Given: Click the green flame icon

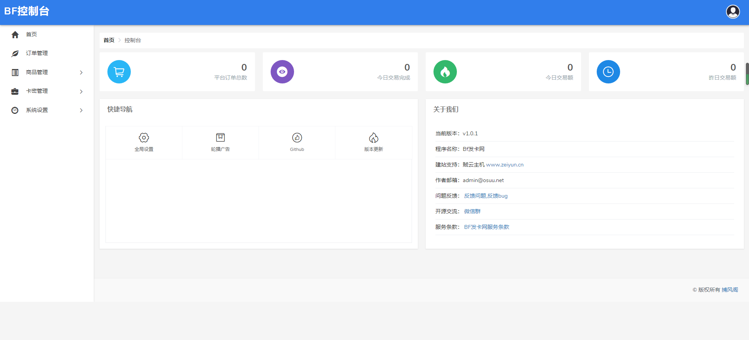Looking at the screenshot, I should pos(445,72).
